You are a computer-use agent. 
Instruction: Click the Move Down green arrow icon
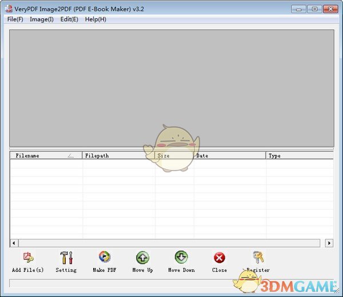coord(181,257)
